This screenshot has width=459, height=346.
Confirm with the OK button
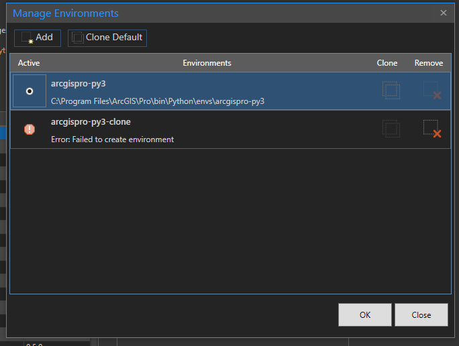pyautogui.click(x=365, y=314)
